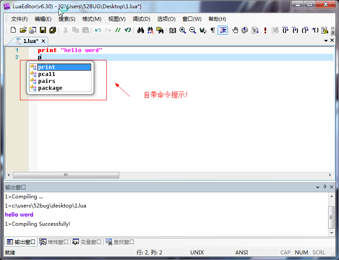This screenshot has width=339, height=260.
Task: Zoom out with the magnifier minus icon
Action: click(192, 30)
